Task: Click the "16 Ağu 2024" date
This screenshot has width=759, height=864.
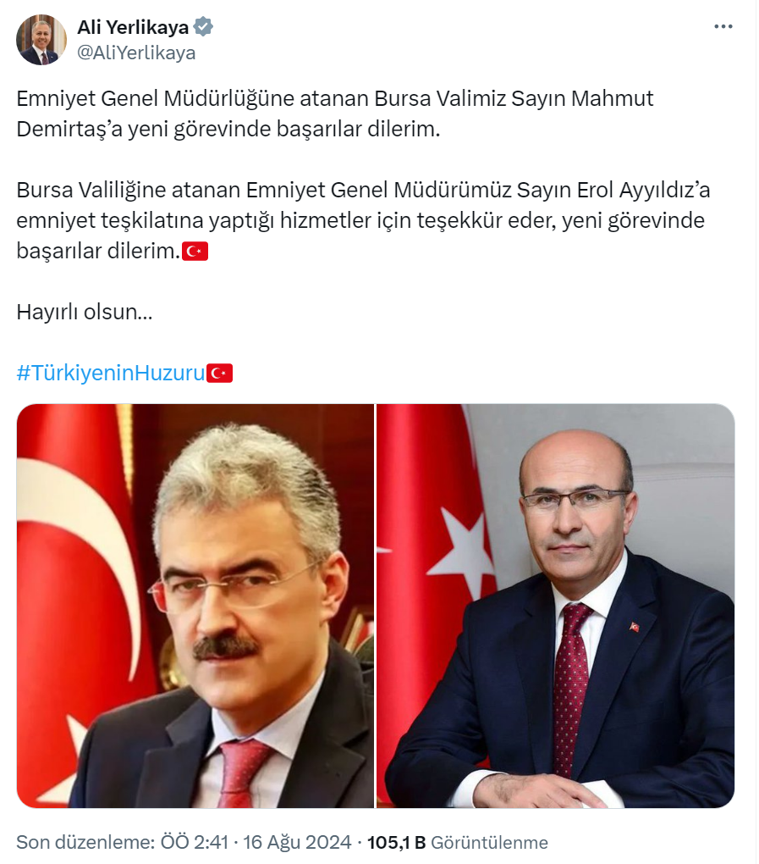Action: [297, 843]
